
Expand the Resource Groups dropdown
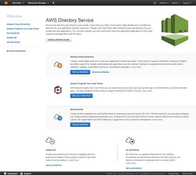click(38, 3)
